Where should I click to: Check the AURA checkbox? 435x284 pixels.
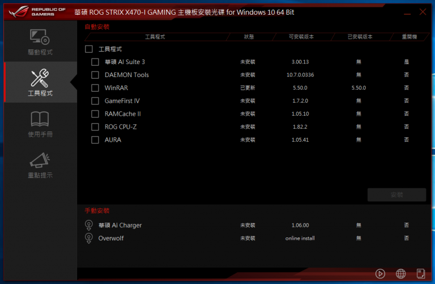point(95,139)
